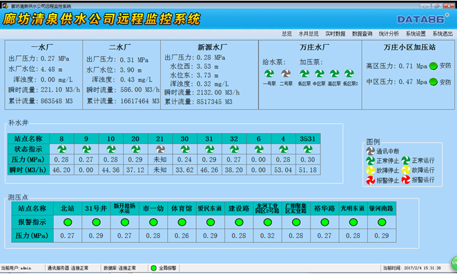Viewport: 457px width, 274px height.
Task: Click the gray status icon for well 21
Action: [160, 149]
